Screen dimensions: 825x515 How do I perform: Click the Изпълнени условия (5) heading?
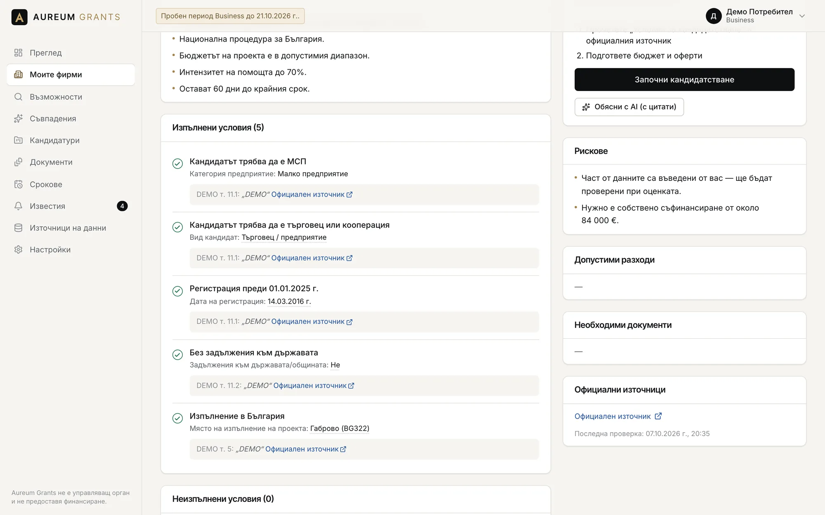[218, 128]
